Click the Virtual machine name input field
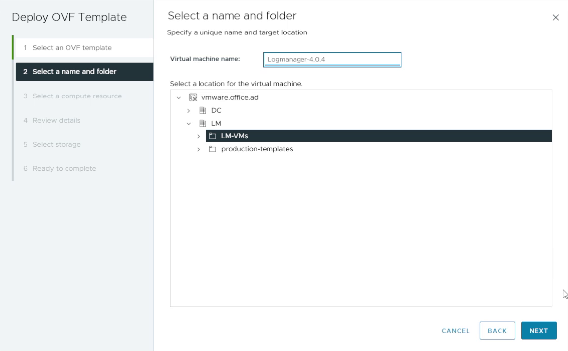568x351 pixels. pos(332,59)
